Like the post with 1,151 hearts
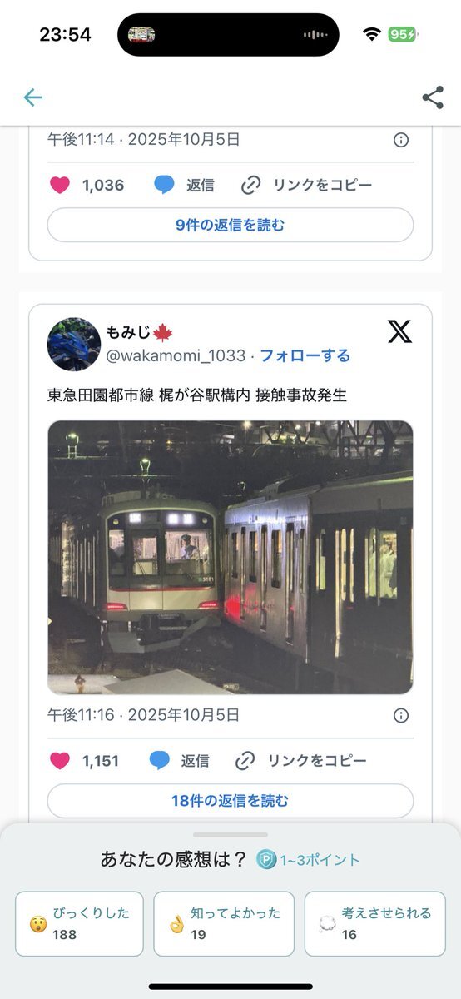 pyautogui.click(x=60, y=761)
